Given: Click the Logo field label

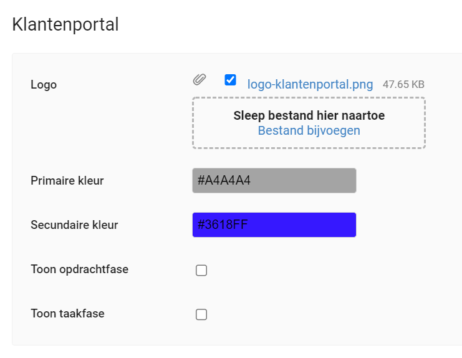Looking at the screenshot, I should click(44, 85).
